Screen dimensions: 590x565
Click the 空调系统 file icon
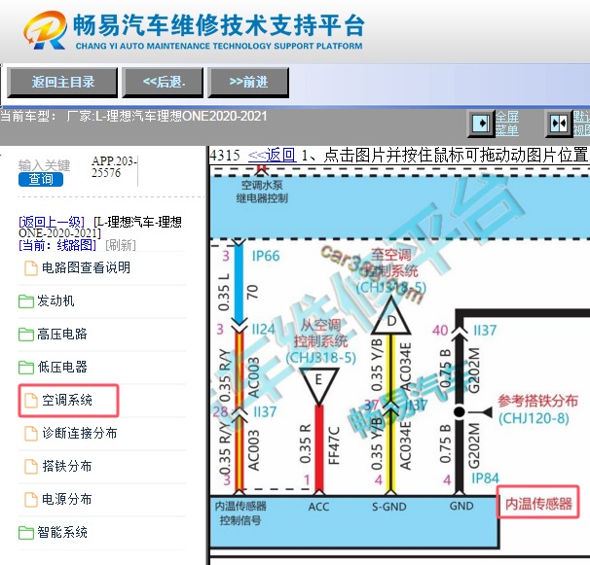point(30,401)
